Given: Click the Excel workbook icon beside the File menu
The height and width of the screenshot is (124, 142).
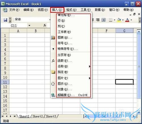Looking at the screenshot, I should click(5, 10).
